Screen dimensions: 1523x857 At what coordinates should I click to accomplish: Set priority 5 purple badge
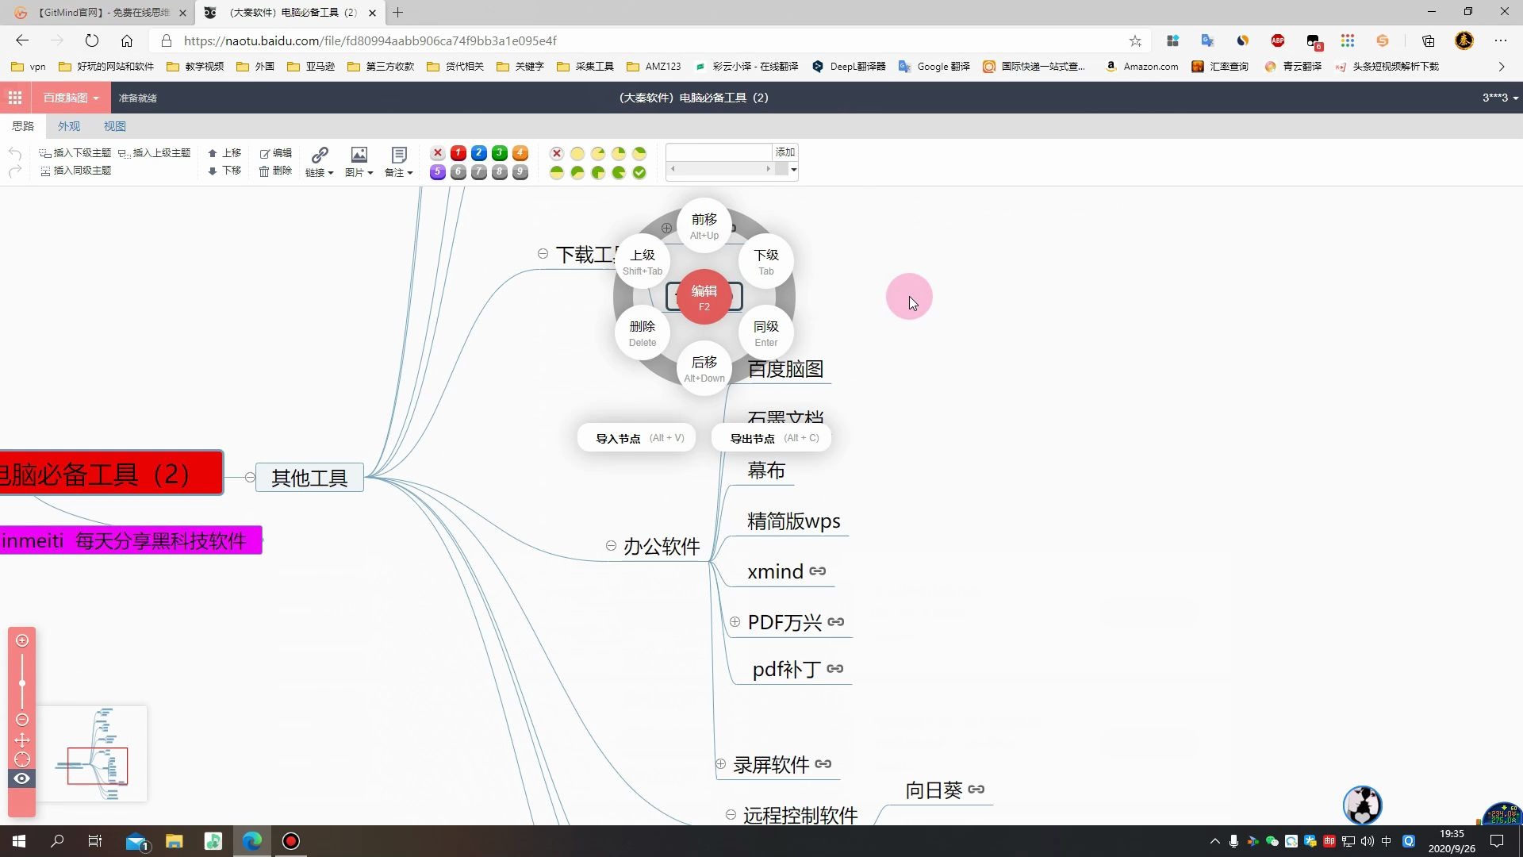click(x=437, y=172)
